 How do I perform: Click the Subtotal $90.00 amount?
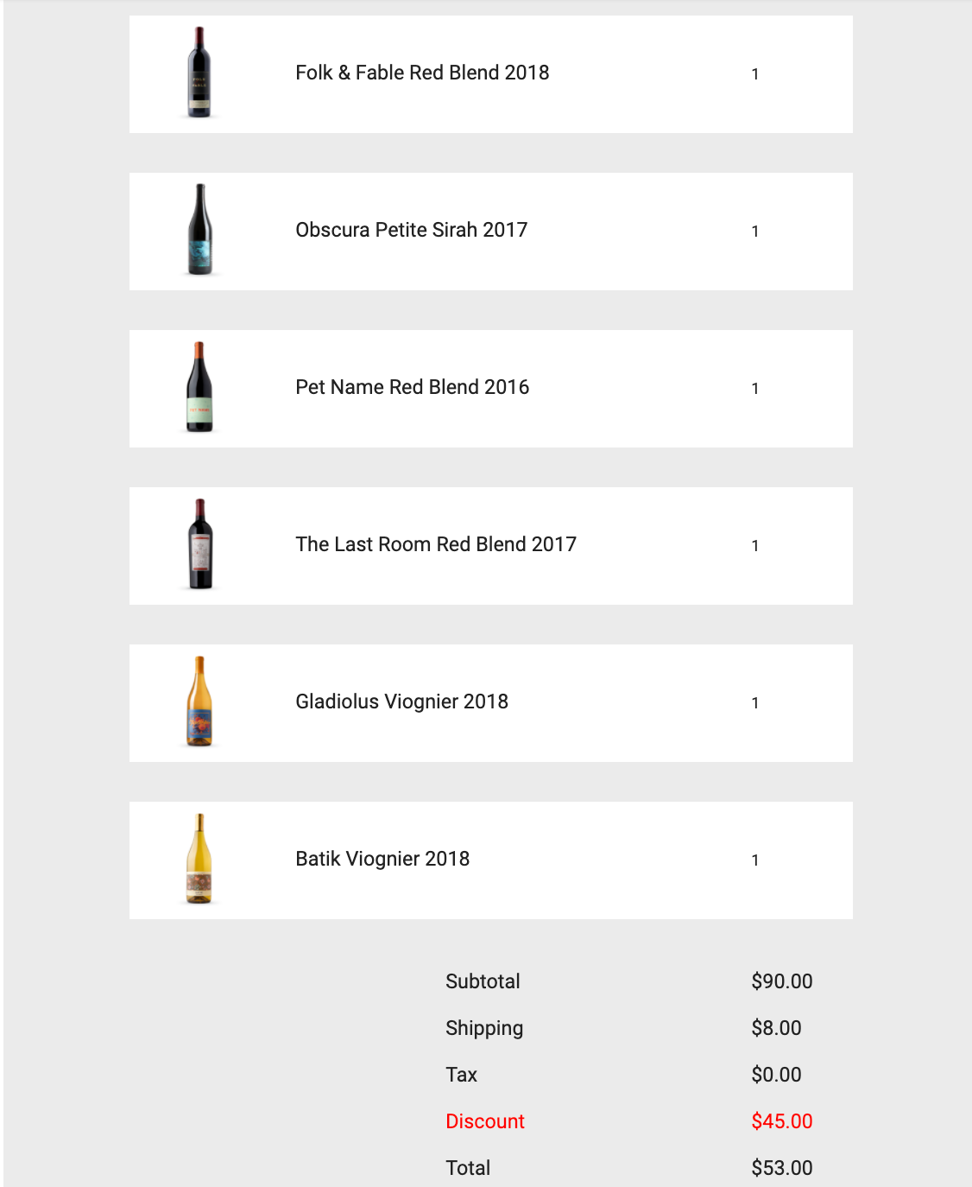782,981
